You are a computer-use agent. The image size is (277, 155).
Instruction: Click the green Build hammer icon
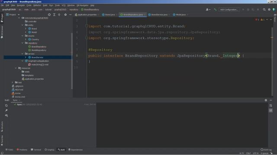(x=215, y=9)
